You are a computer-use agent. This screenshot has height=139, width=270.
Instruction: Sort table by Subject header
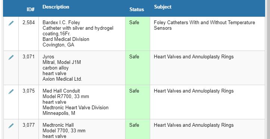coord(163,7)
